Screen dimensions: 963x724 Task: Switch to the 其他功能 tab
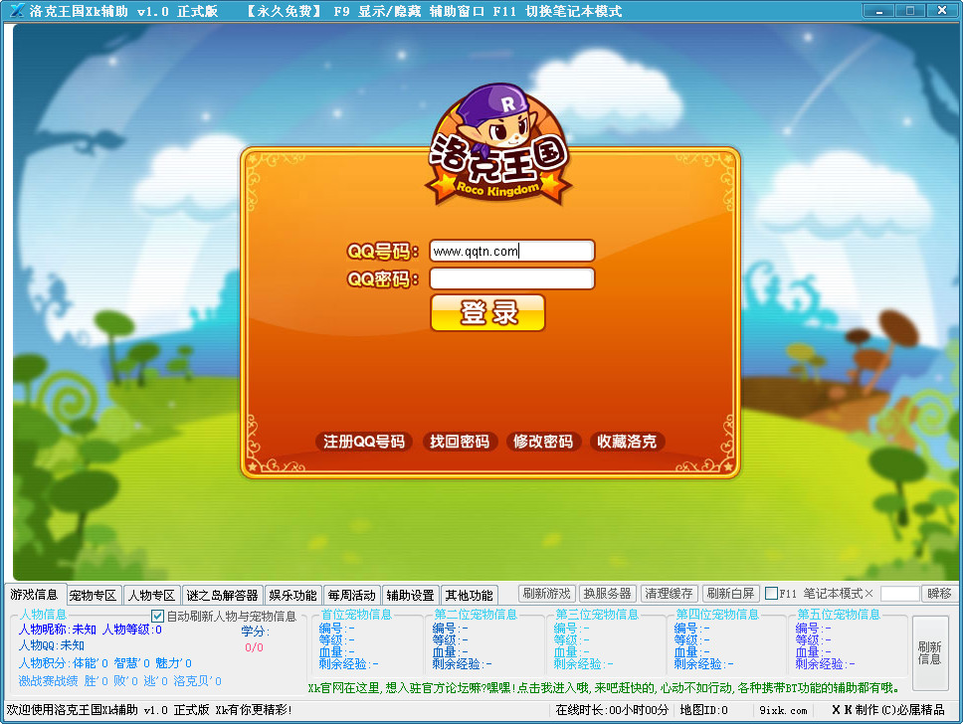point(469,595)
